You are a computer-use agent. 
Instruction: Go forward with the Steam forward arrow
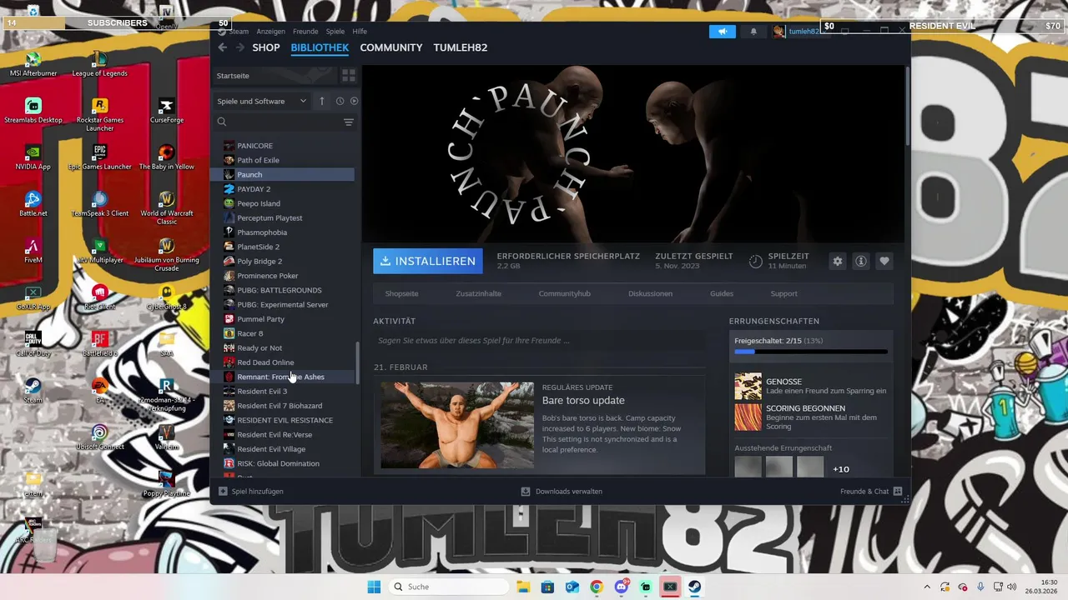(x=240, y=47)
